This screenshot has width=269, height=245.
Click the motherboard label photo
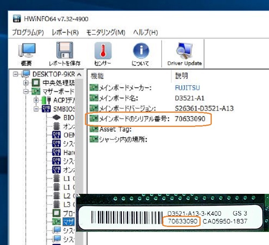click(x=173, y=213)
